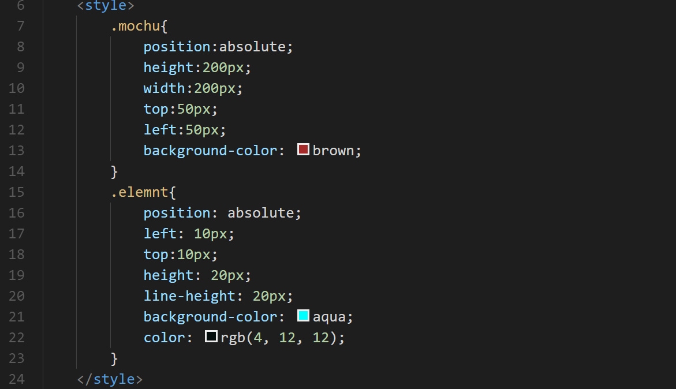Open the color swatch before rgb(4, 12, 12)
This screenshot has width=676, height=389.
coord(211,336)
